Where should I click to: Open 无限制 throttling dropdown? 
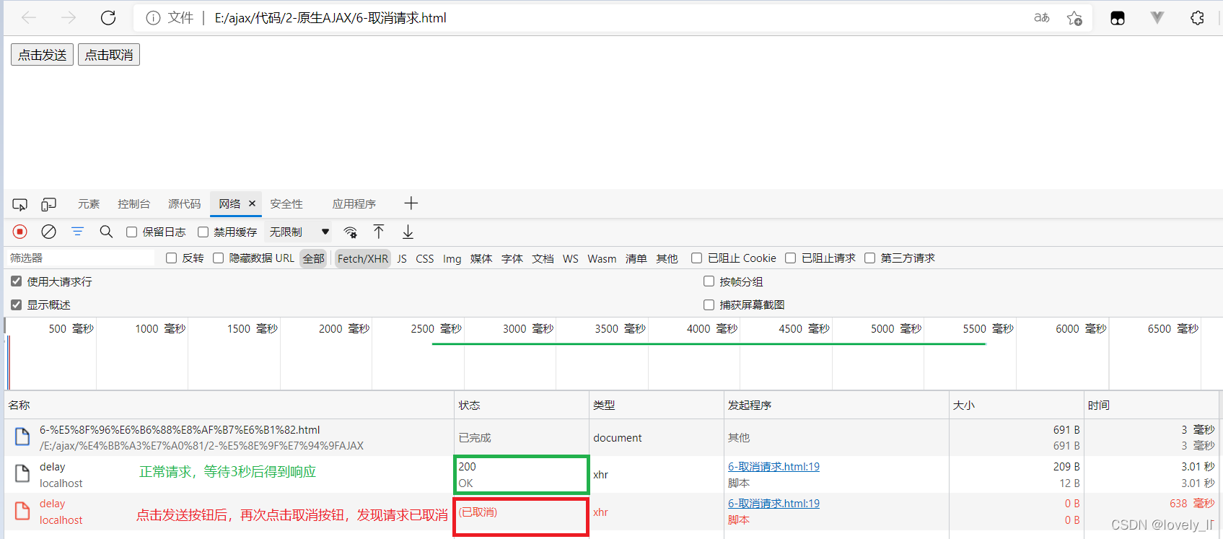(299, 232)
